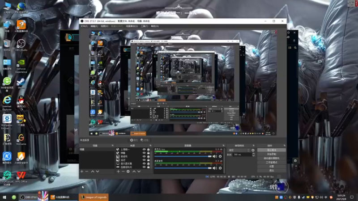Open the Steam desktop icon
Image resolution: width=358 pixels, height=201 pixels.
tap(21, 83)
